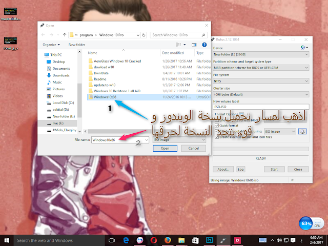This screenshot has width=328, height=246.
Task: Expand the File name history dropdown arrow
Action: coord(147,140)
